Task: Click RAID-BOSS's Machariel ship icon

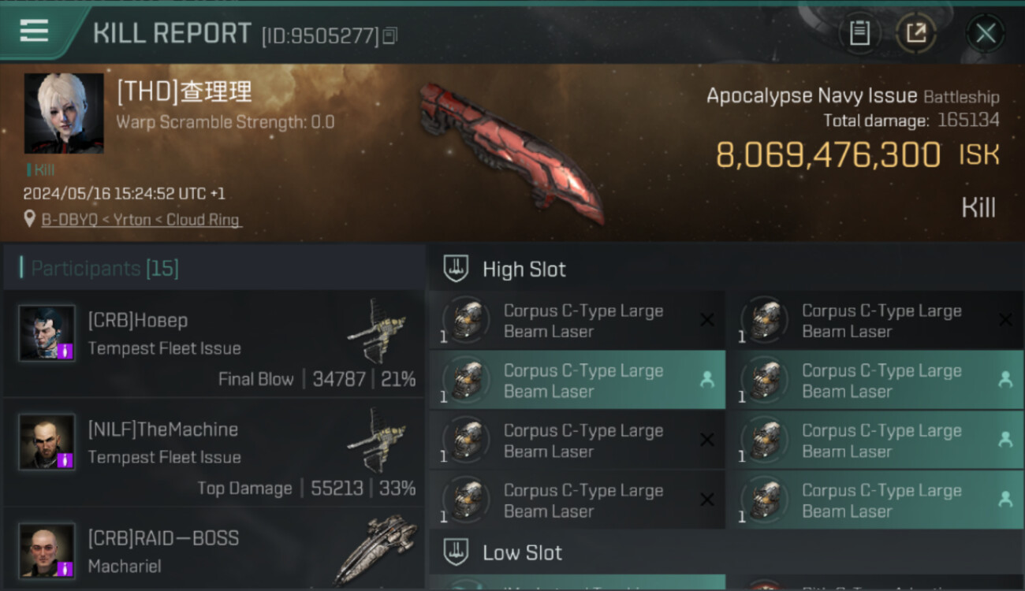Action: (x=375, y=549)
